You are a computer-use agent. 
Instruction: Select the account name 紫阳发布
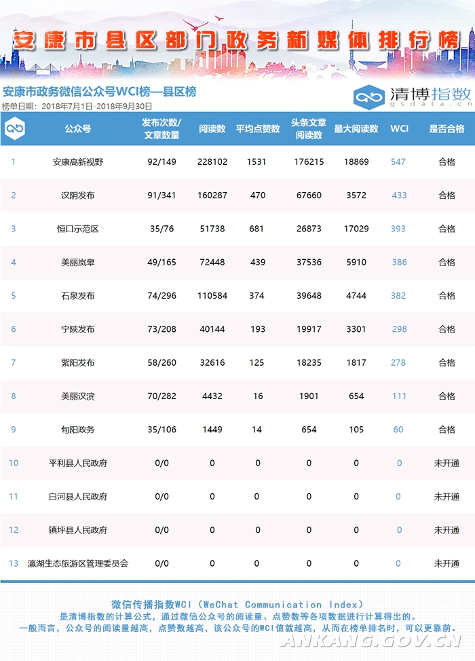[77, 362]
